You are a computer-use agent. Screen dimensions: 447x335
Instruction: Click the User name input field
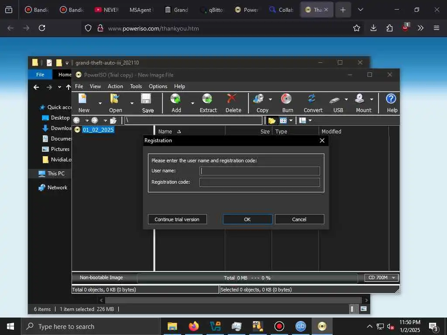click(x=259, y=171)
